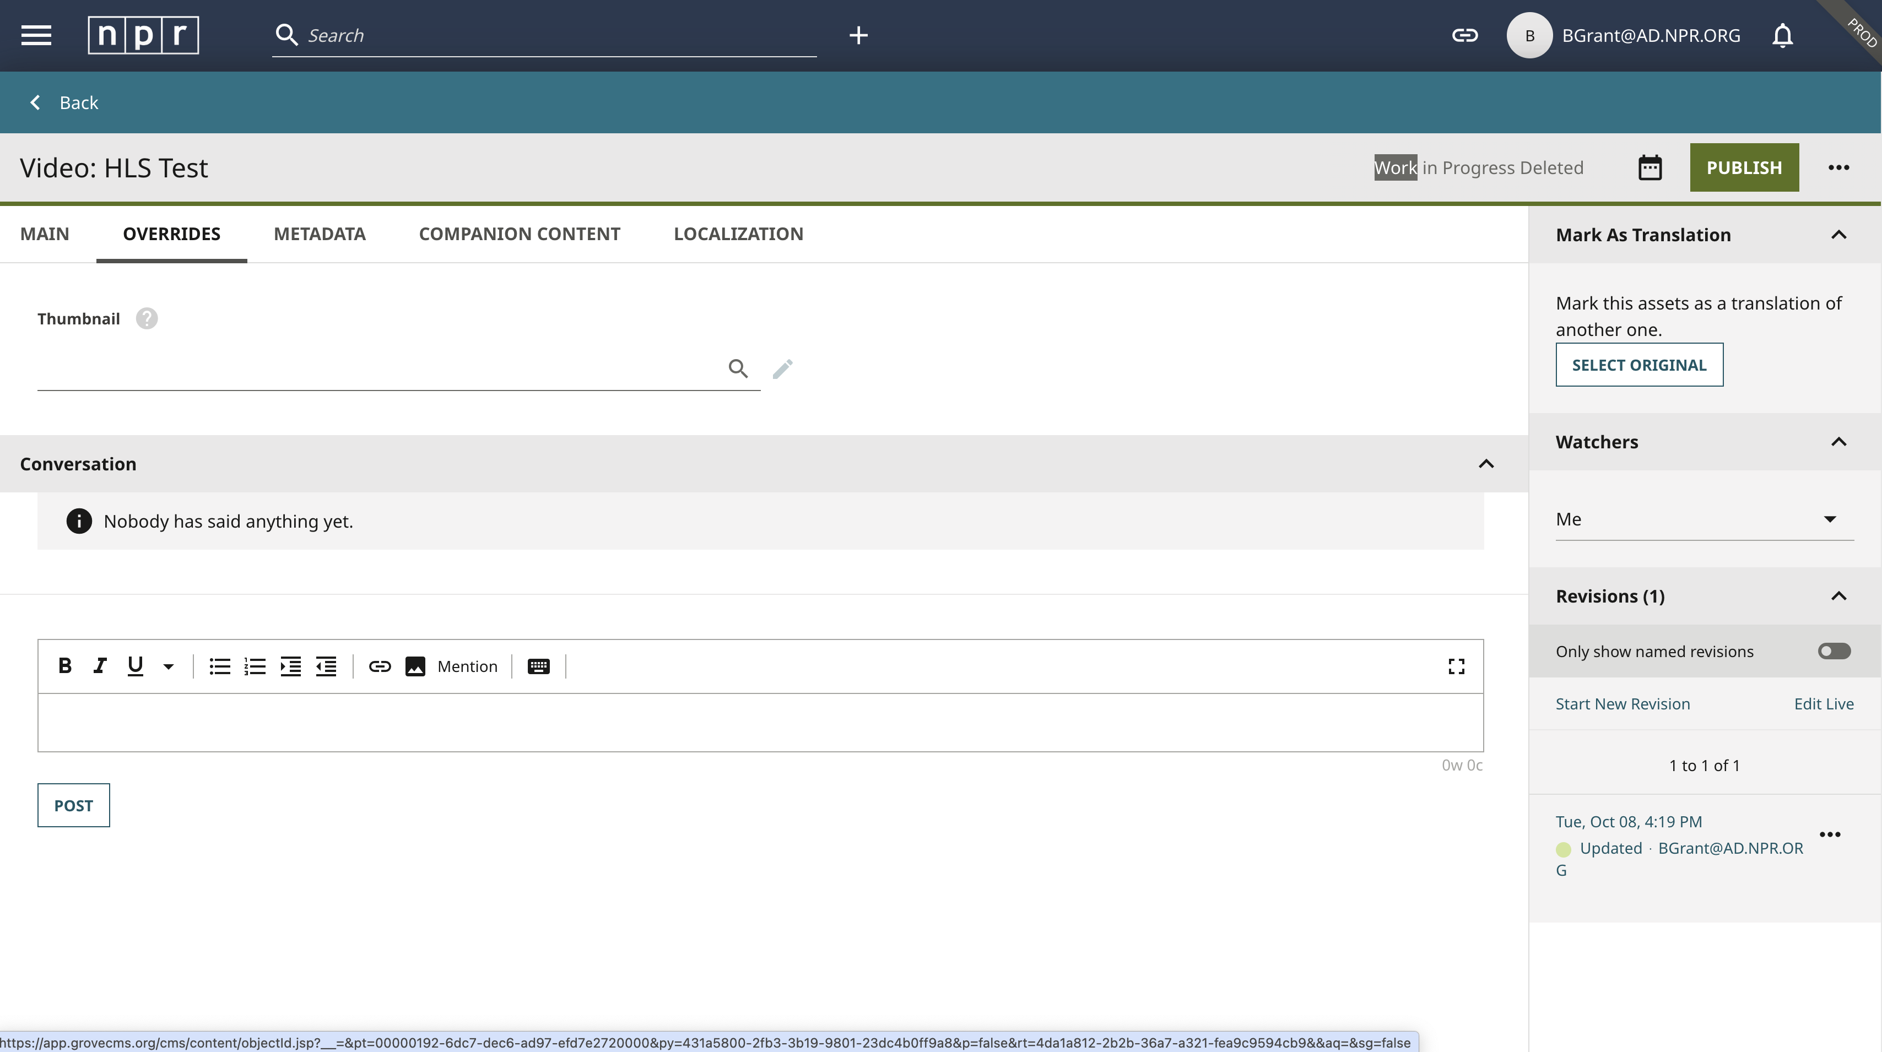Viewport: 1882px width, 1052px height.
Task: Increase the indent
Action: (x=290, y=666)
